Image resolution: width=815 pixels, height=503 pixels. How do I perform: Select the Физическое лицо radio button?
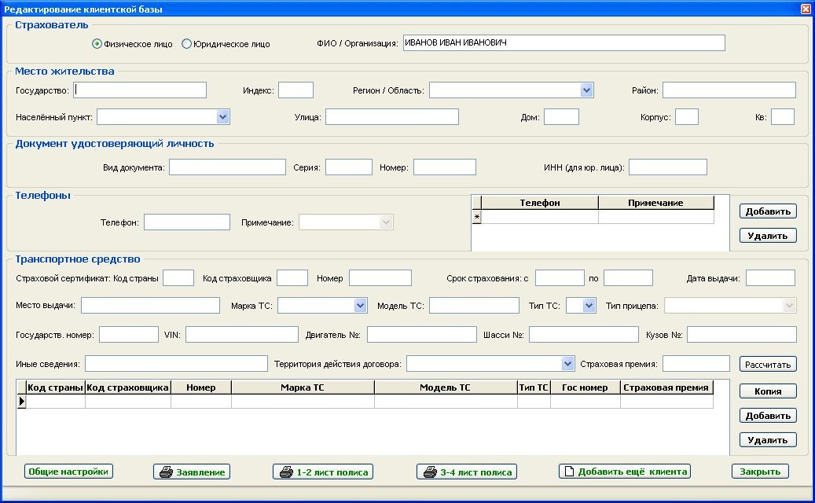coord(97,44)
